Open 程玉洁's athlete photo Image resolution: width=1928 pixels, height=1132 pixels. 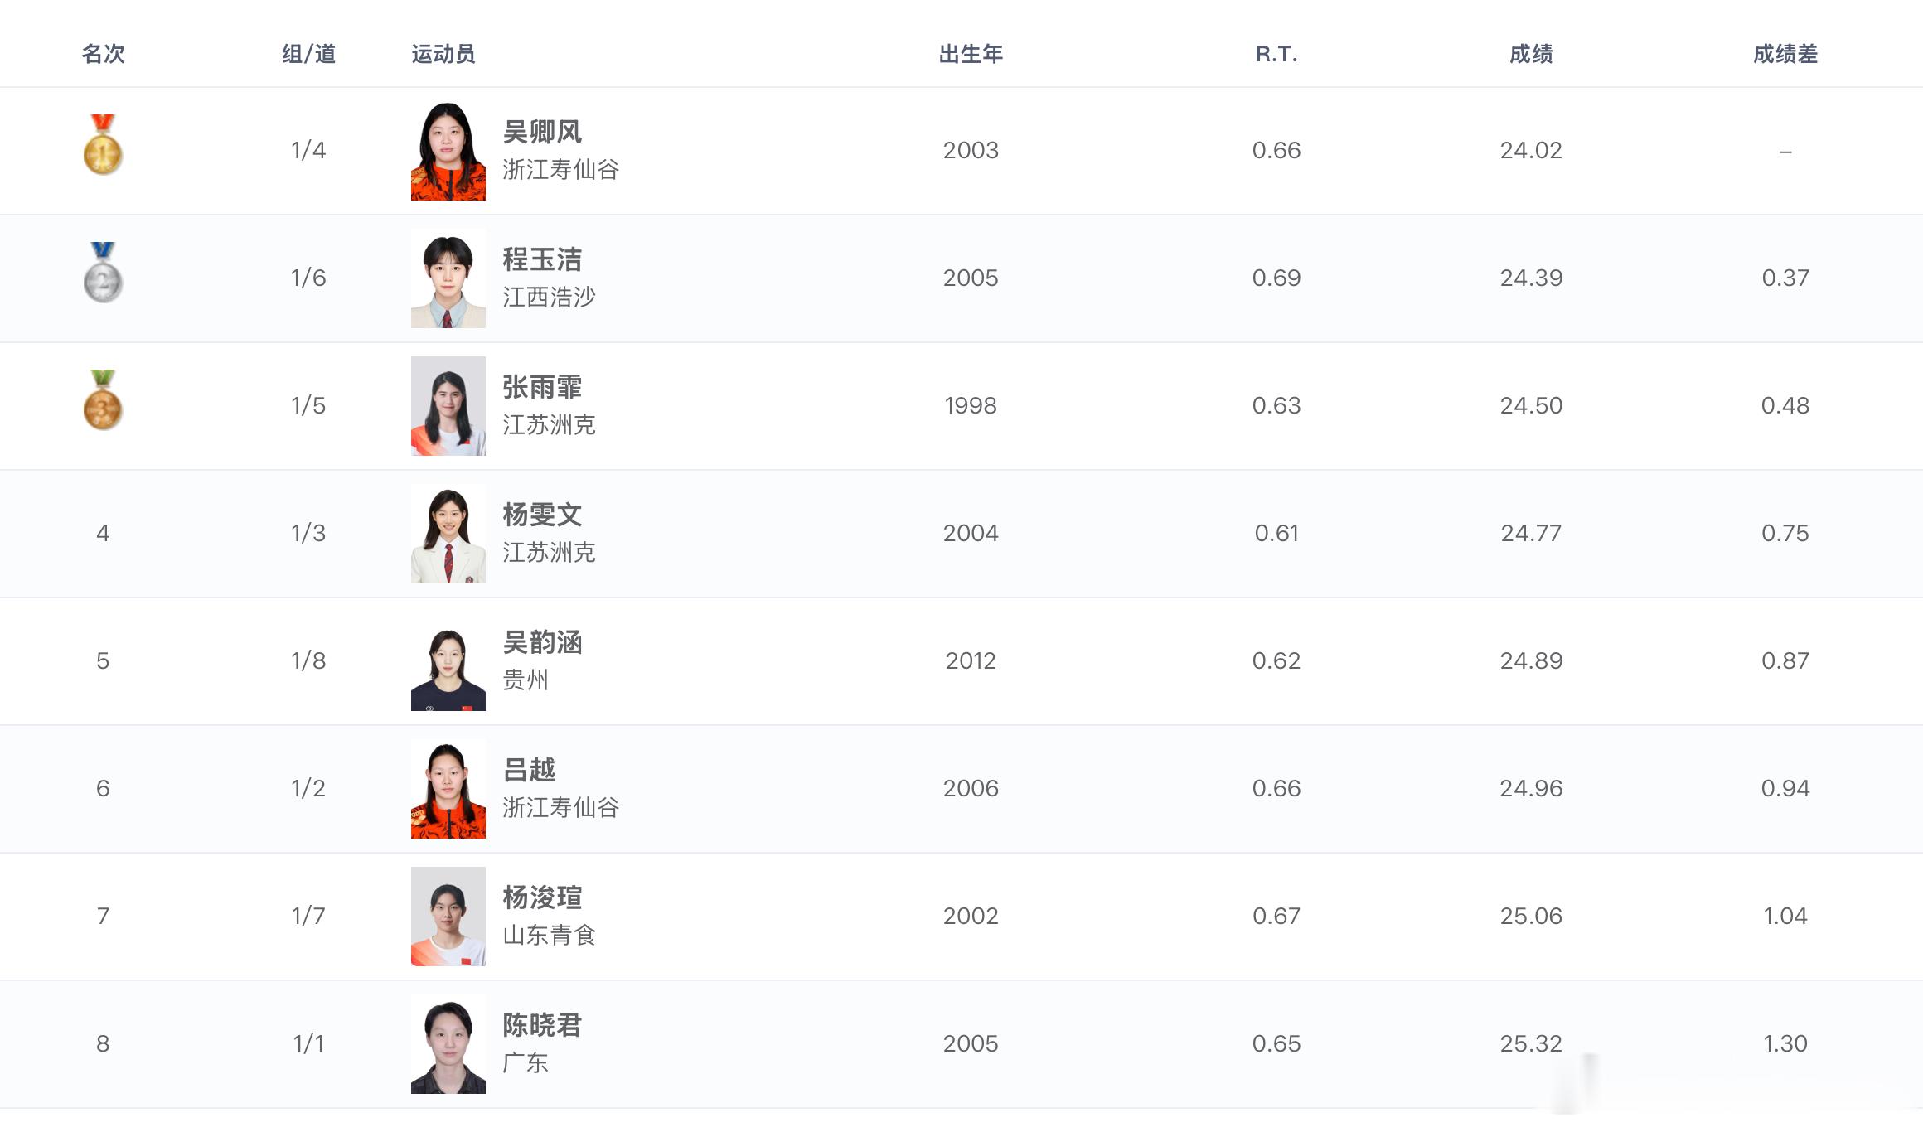(448, 278)
